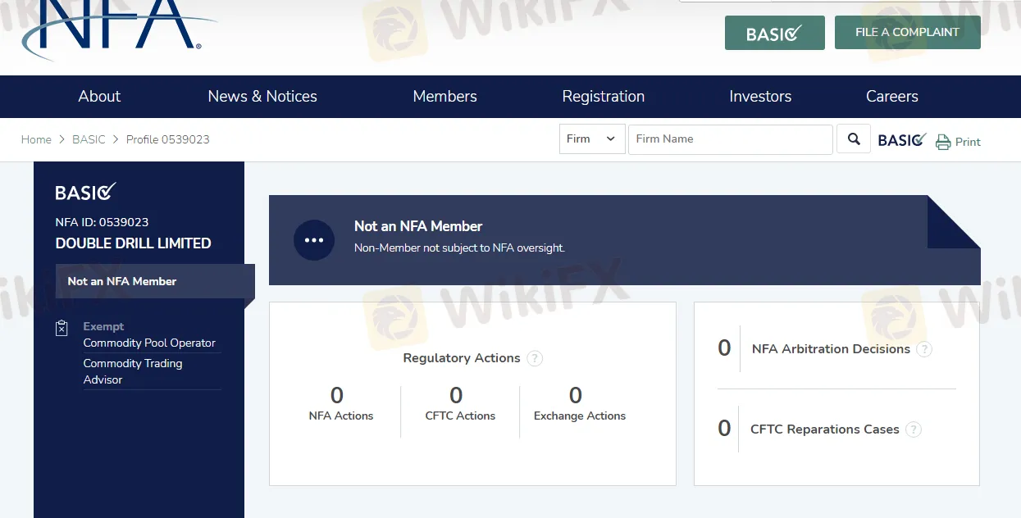Open the Investors menu
1021x518 pixels.
click(x=760, y=96)
